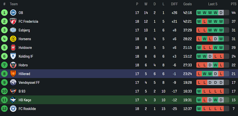Open Vendsyssel FF team page link

tap(29, 83)
